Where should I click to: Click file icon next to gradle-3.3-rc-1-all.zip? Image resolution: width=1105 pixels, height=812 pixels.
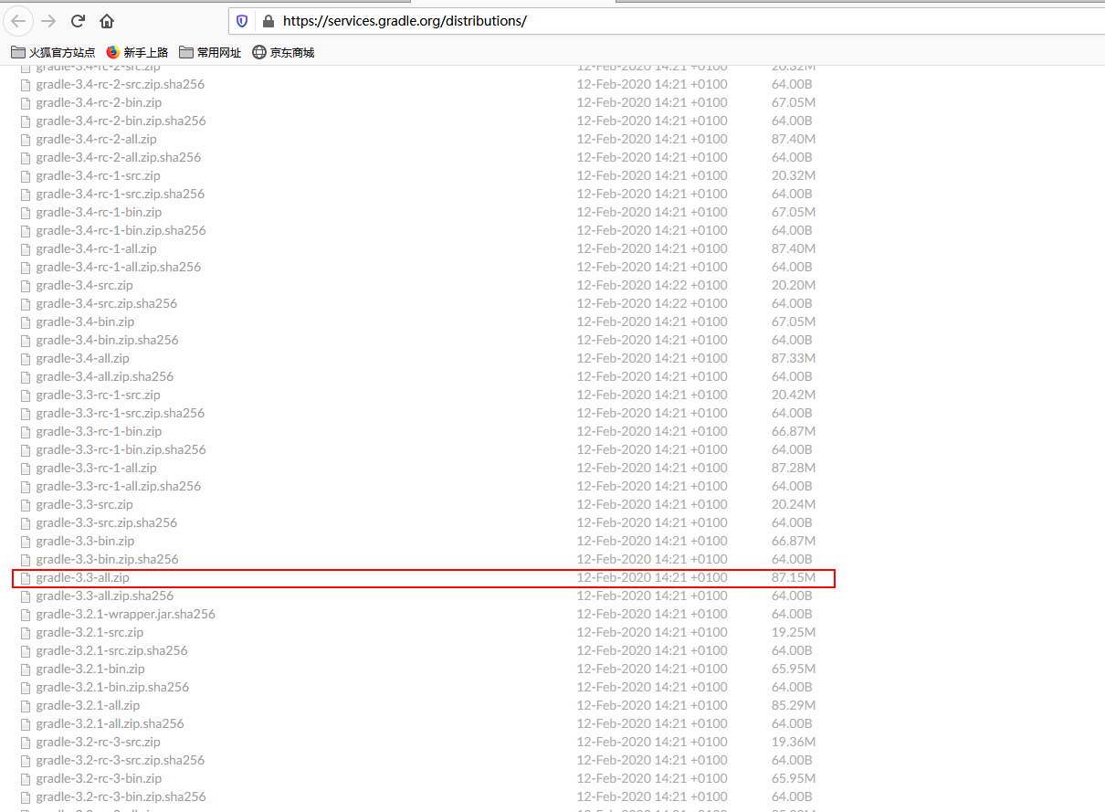(26, 469)
